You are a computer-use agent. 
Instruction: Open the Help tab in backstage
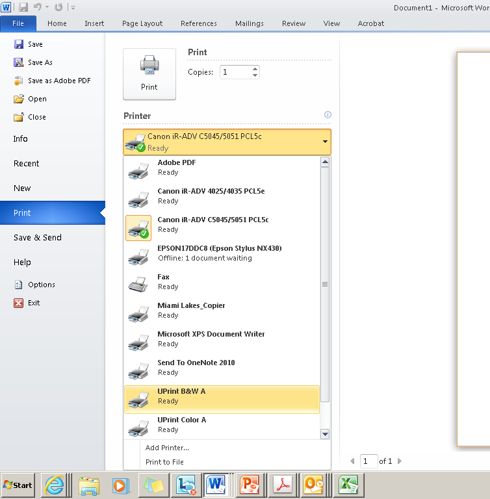click(22, 262)
